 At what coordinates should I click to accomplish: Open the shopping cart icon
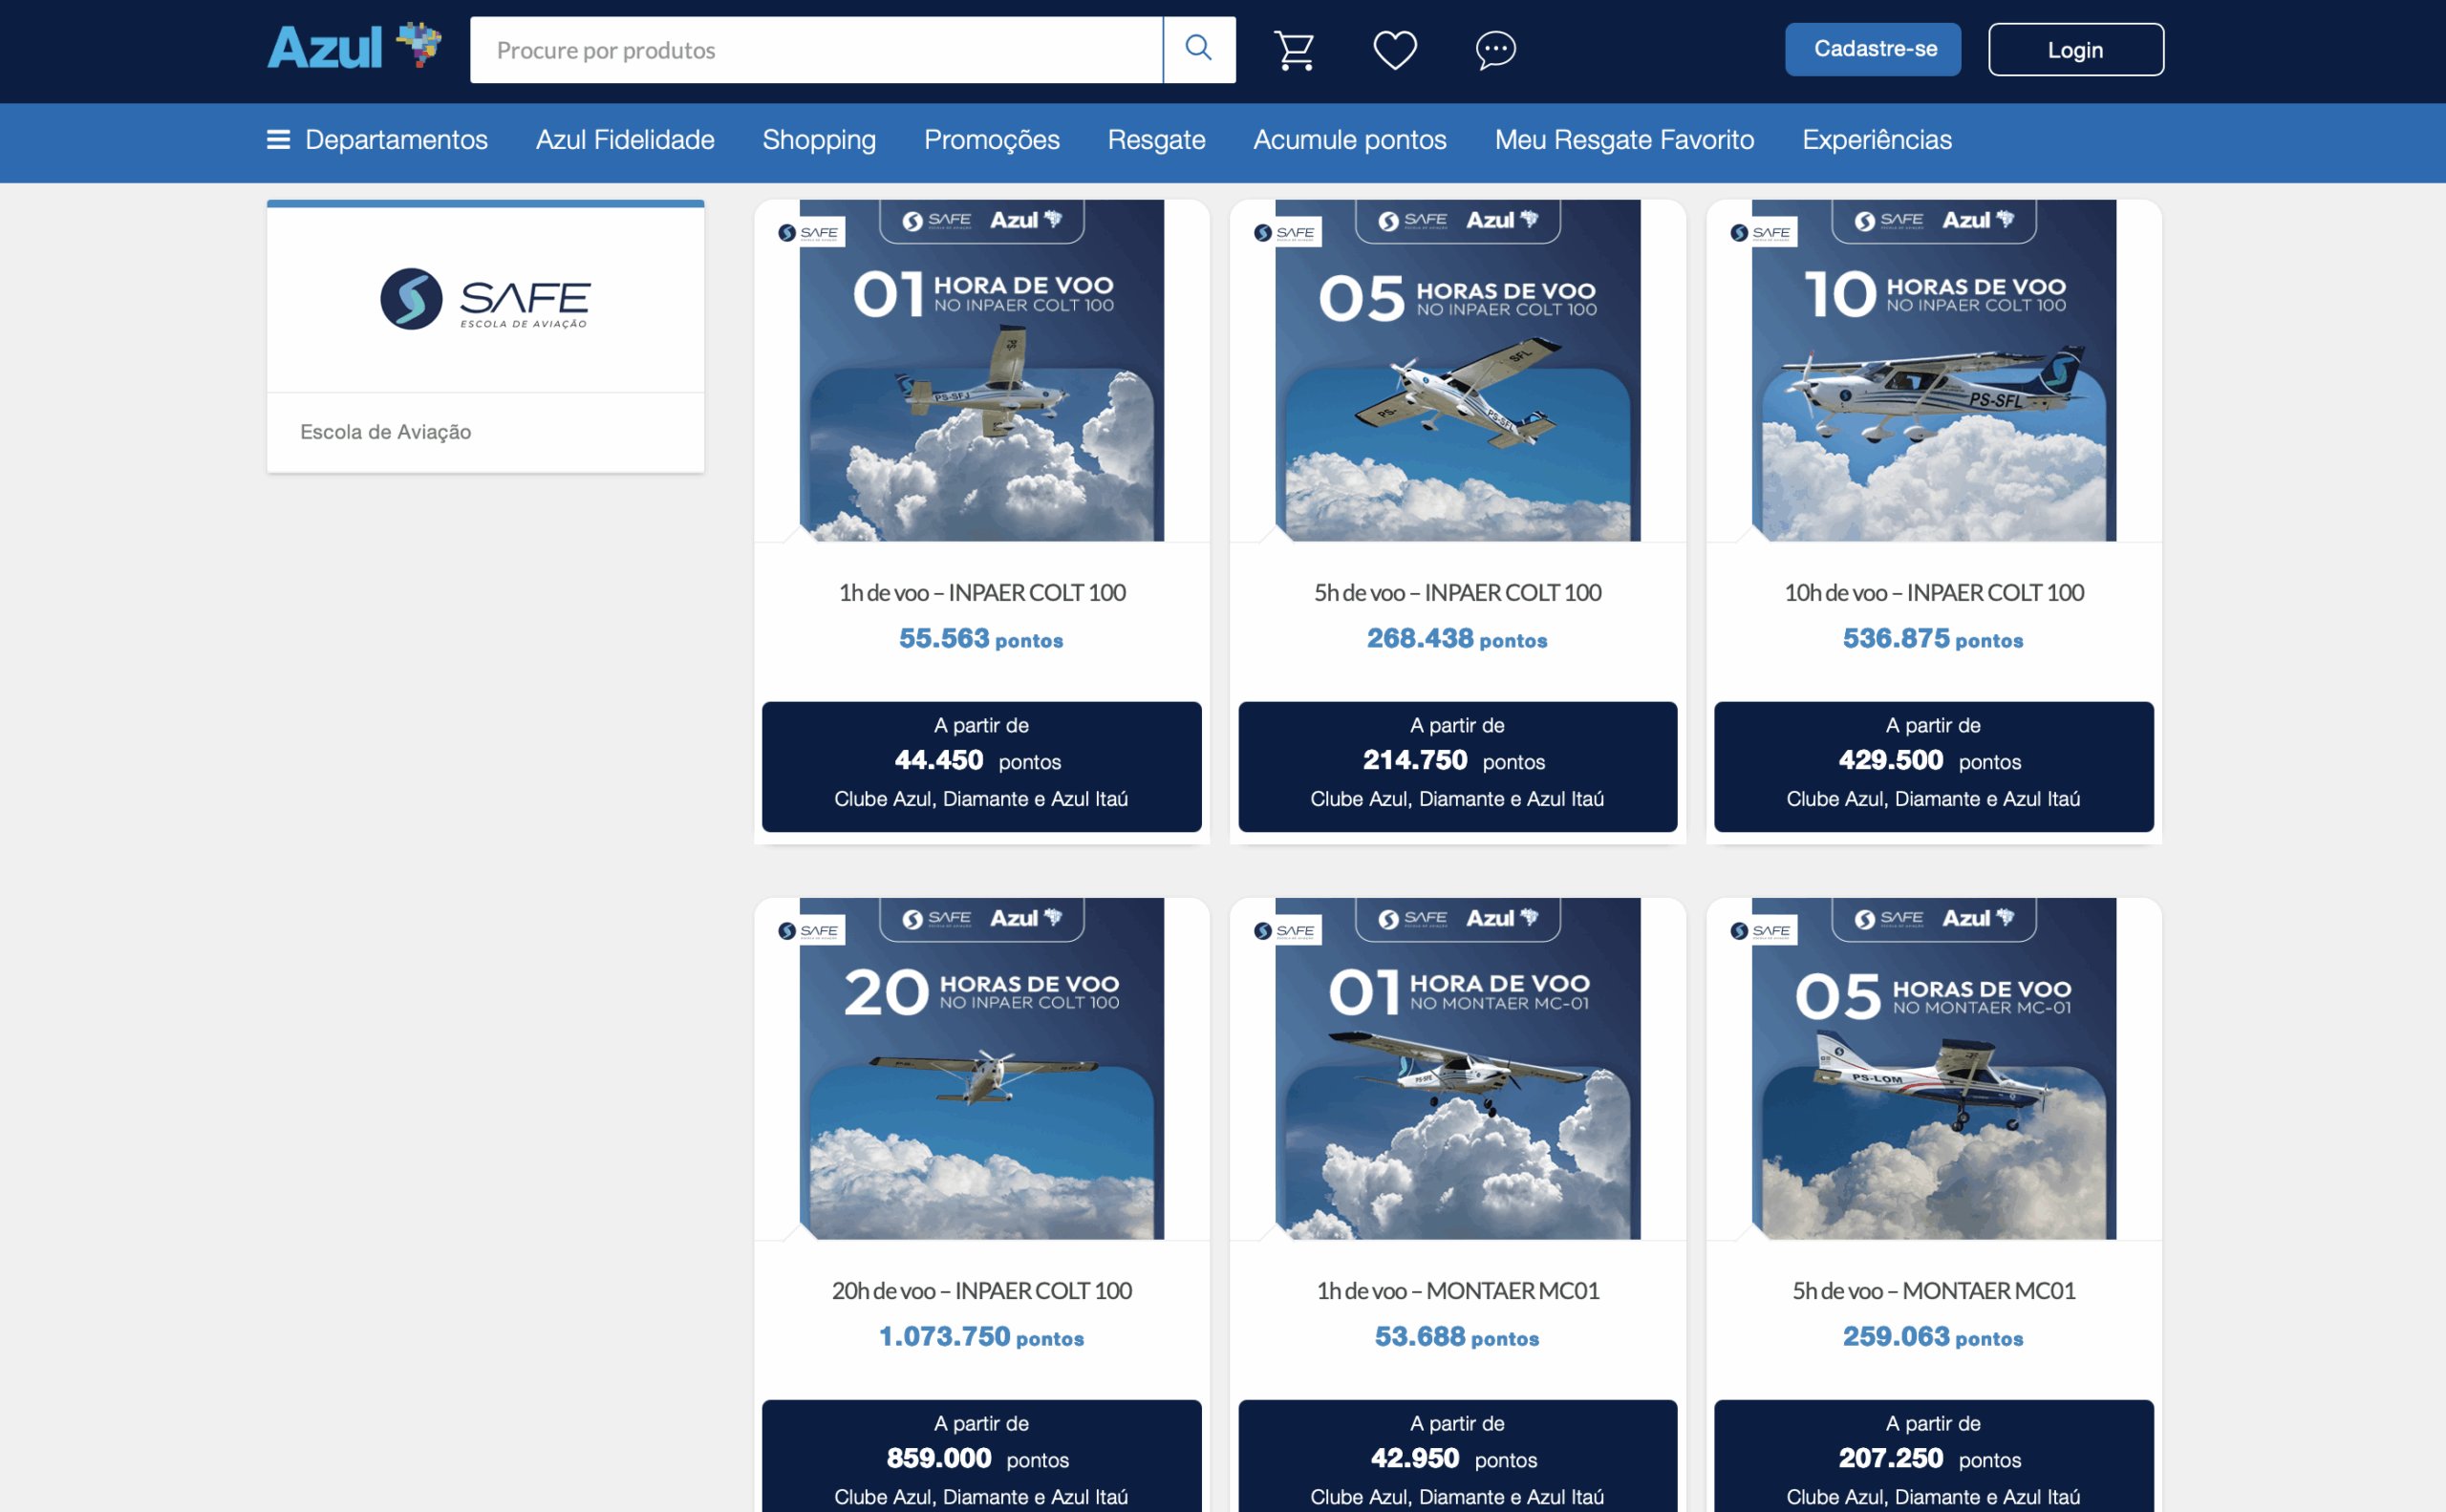coord(1294,49)
